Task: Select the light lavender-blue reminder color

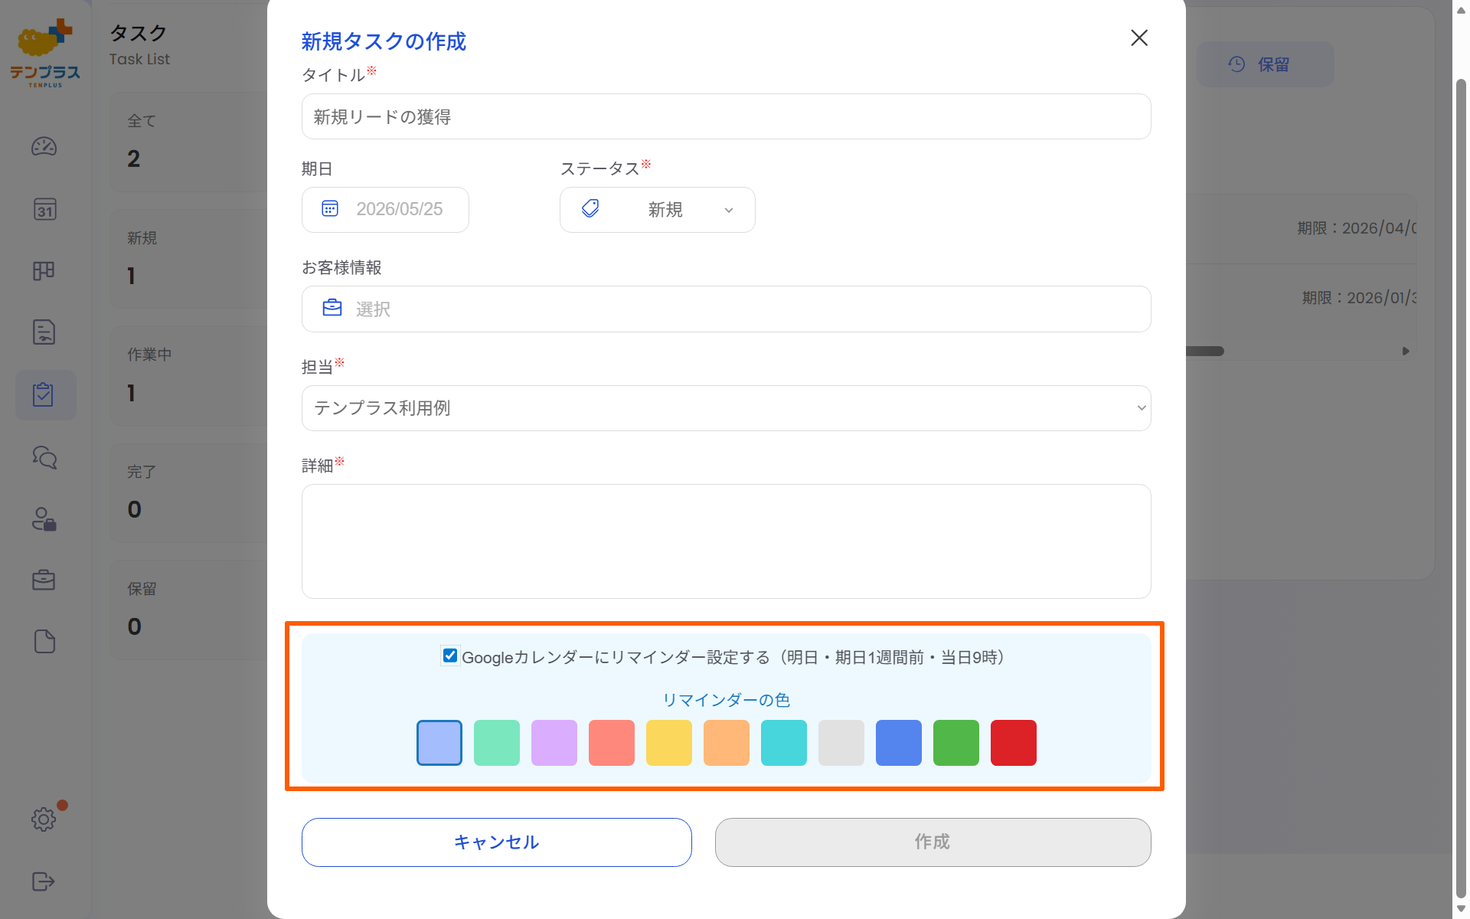Action: [439, 743]
